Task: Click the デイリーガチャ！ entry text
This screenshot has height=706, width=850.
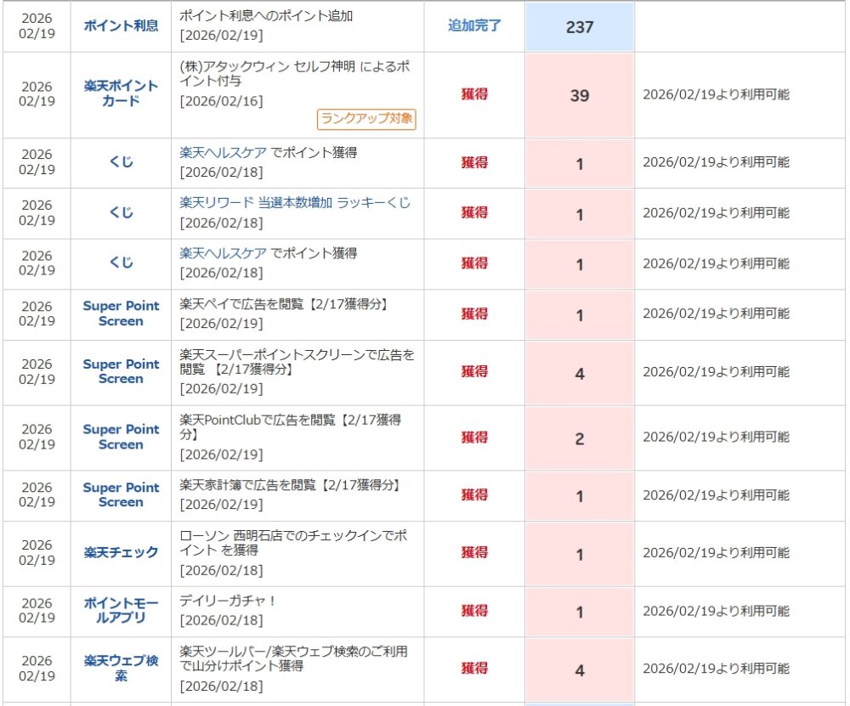Action: pyautogui.click(x=228, y=601)
